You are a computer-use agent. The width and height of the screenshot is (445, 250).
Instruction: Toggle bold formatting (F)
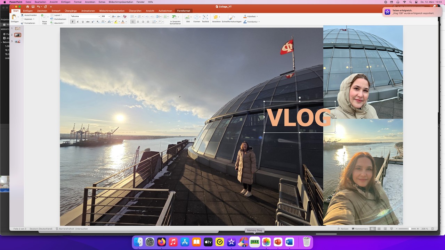point(73,22)
